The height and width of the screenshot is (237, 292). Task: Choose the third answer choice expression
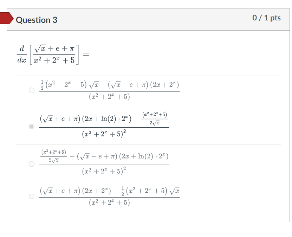click(104, 162)
